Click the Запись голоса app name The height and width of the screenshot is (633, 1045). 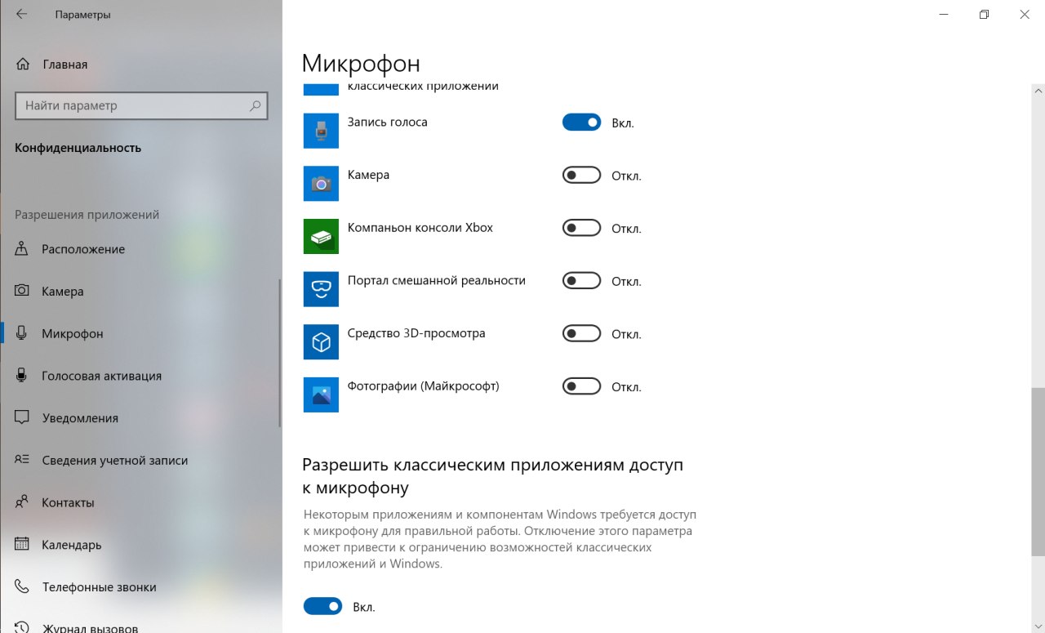(x=387, y=122)
